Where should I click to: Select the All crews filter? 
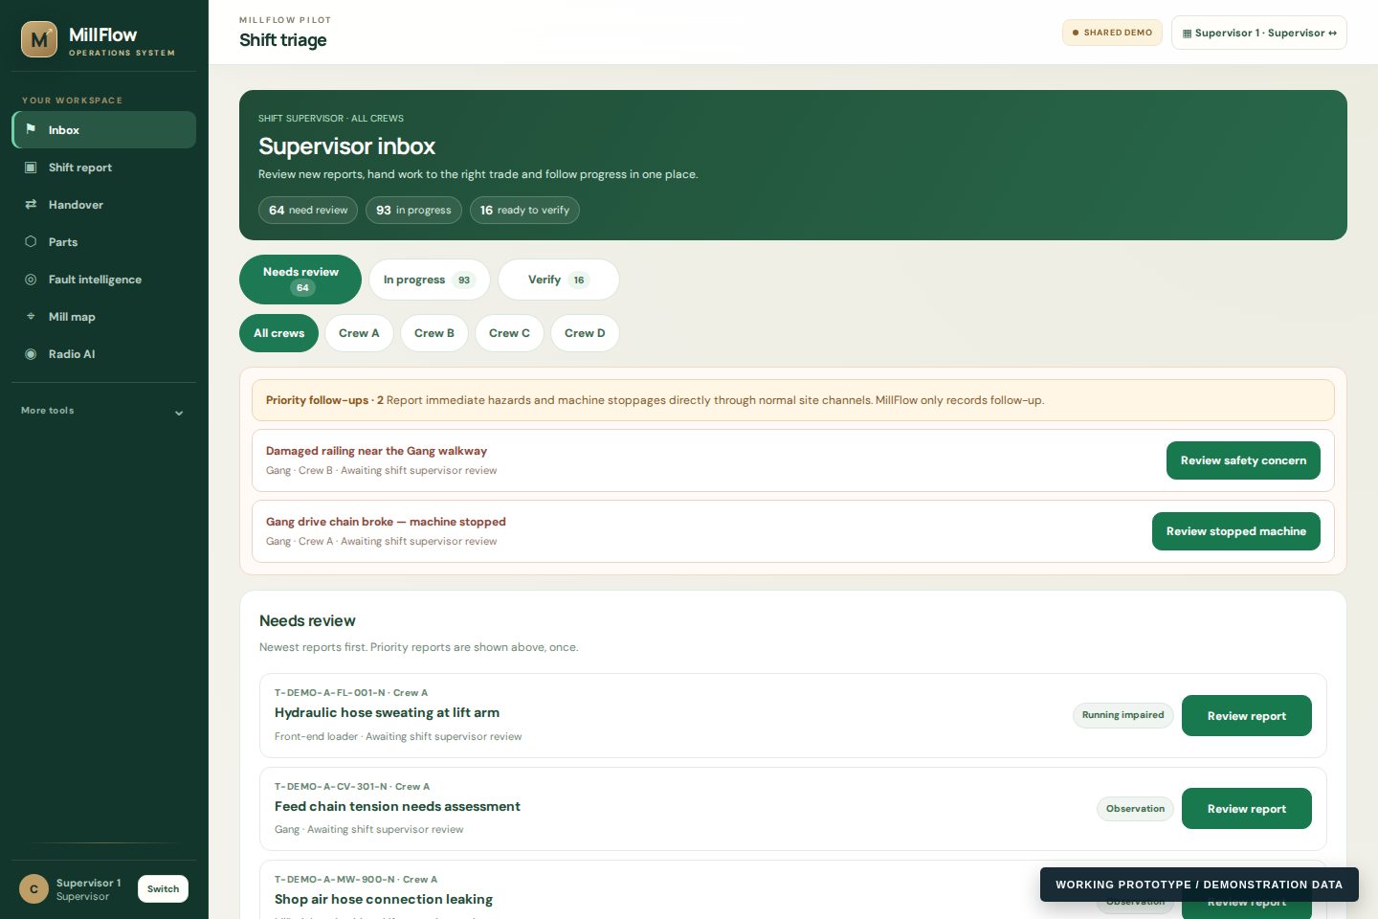click(x=278, y=333)
